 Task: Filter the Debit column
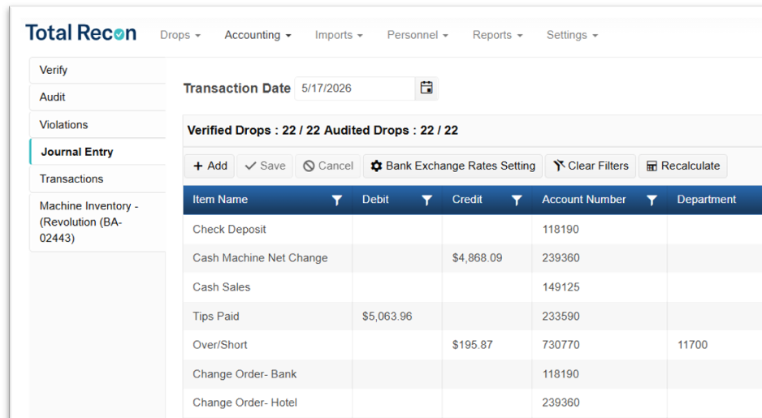pos(426,200)
